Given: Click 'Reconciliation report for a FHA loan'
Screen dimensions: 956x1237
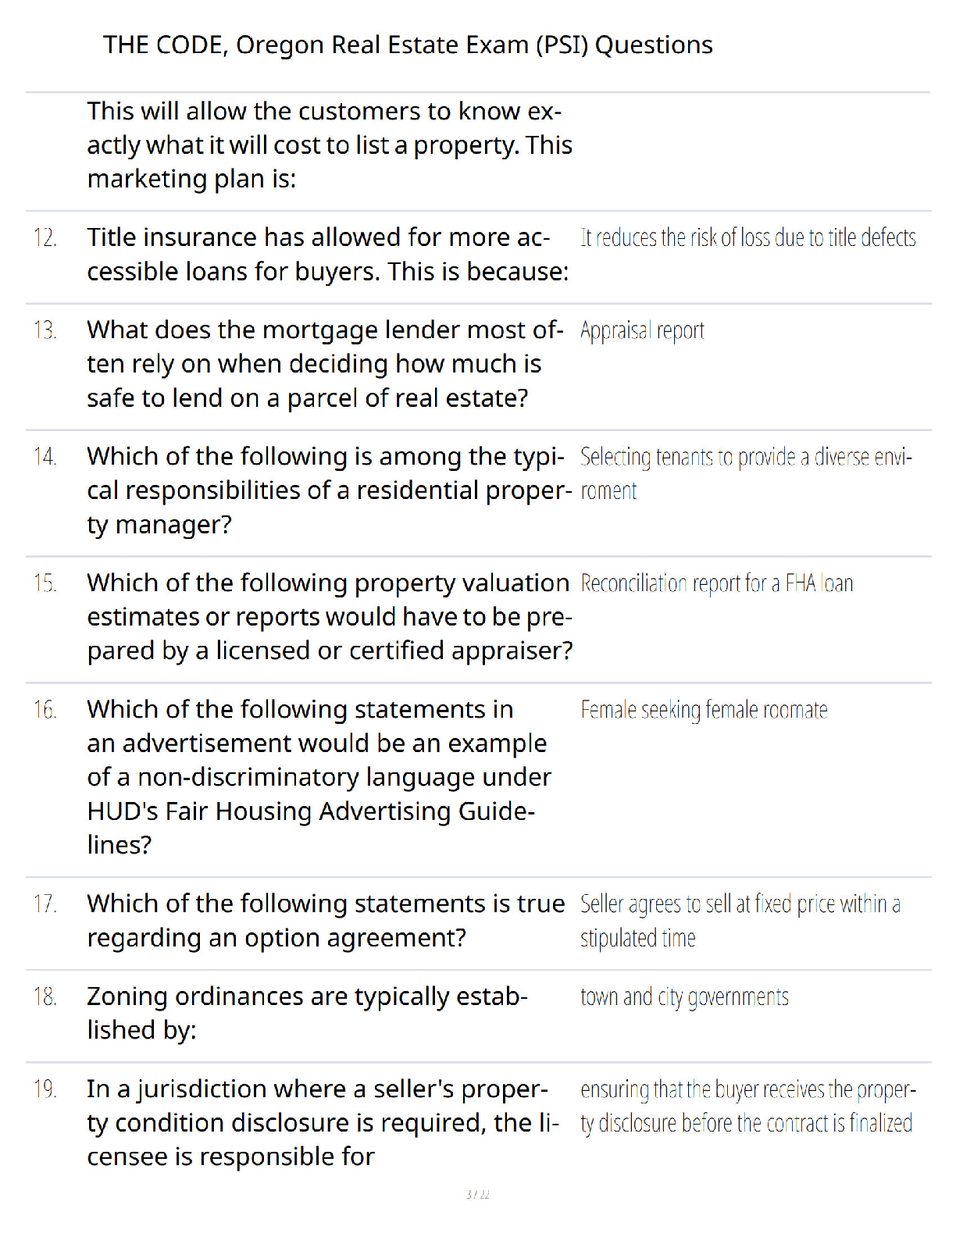Looking at the screenshot, I should [x=716, y=583].
